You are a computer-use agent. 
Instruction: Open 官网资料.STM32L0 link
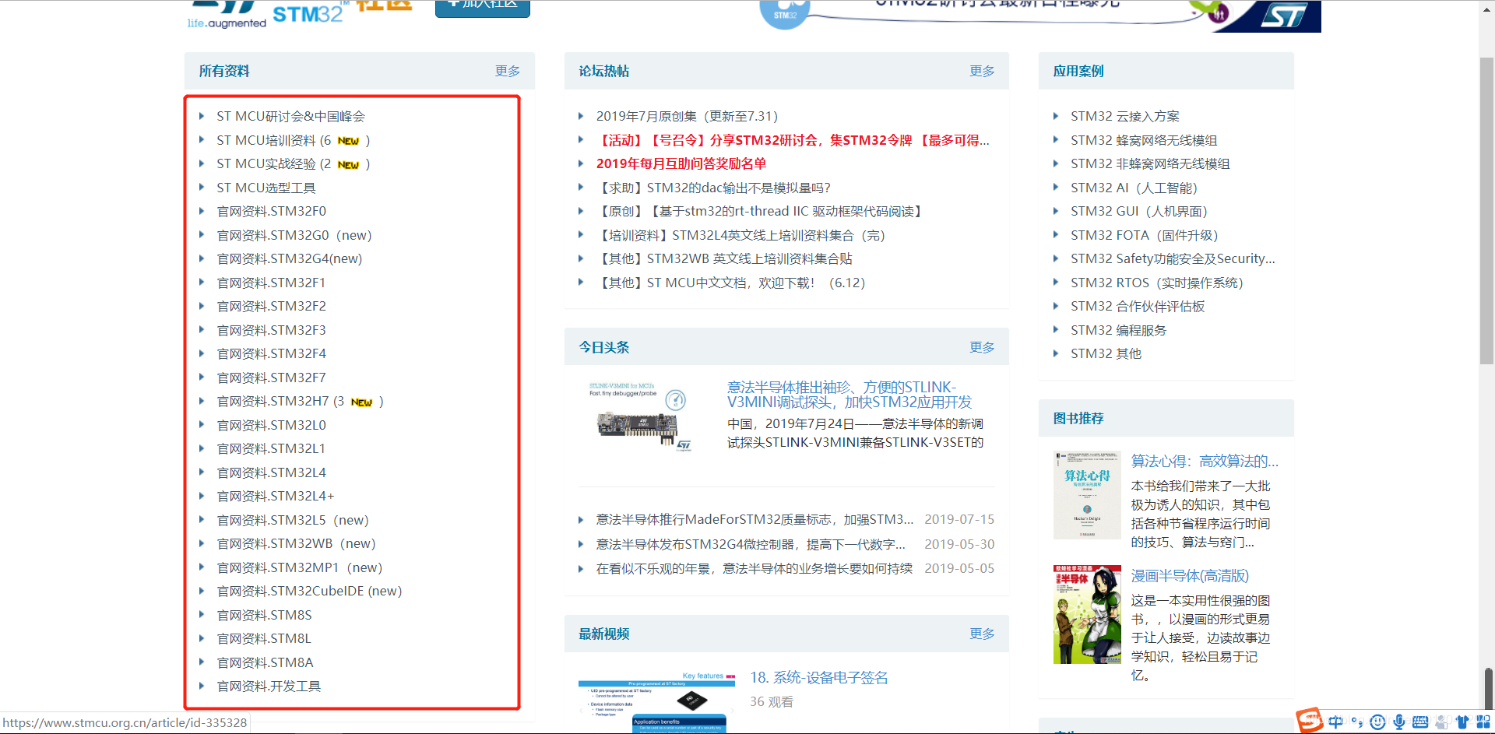coord(271,425)
